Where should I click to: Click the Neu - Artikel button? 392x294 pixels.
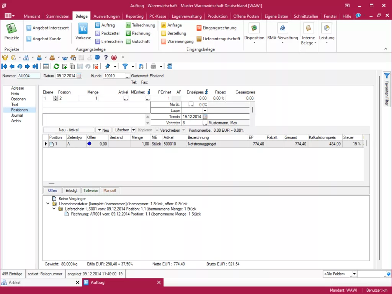pos(69,130)
